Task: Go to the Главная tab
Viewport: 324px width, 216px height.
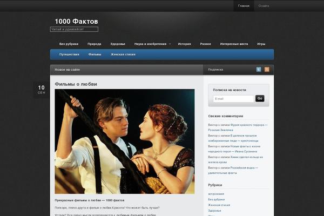Action: (x=244, y=6)
